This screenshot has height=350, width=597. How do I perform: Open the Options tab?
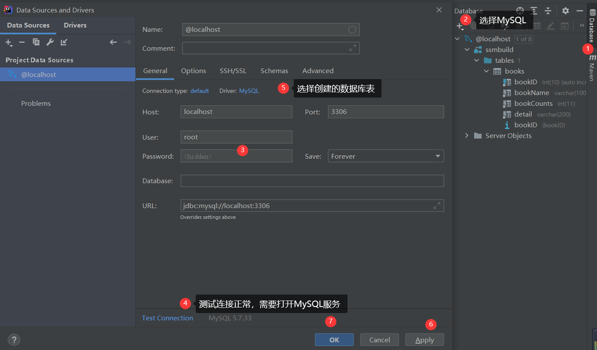[x=194, y=71]
